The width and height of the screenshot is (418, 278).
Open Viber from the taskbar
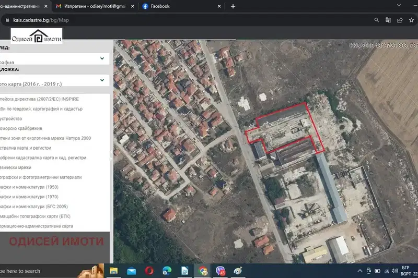(x=220, y=271)
